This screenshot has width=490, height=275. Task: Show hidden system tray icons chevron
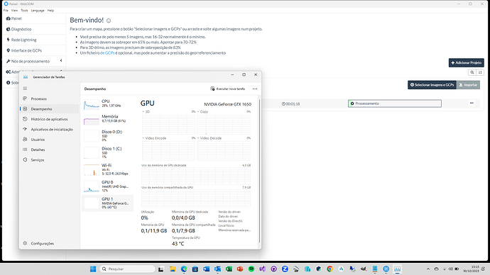(x=428, y=269)
